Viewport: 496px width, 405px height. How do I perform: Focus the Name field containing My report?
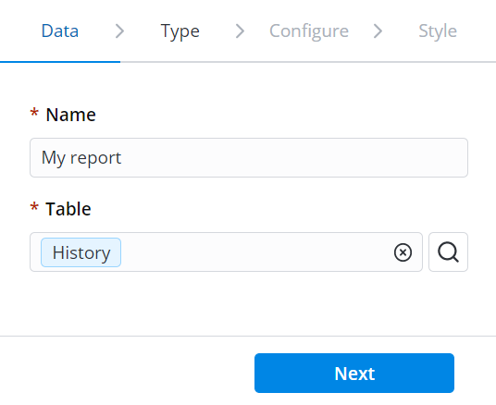tap(249, 157)
